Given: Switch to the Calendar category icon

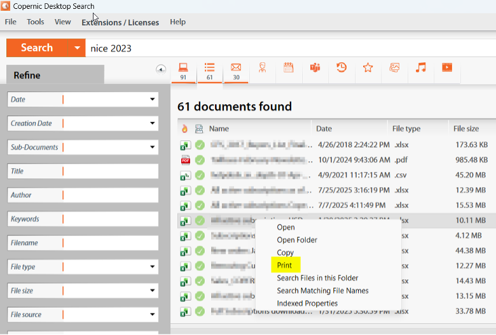Looking at the screenshot, I should (288, 67).
